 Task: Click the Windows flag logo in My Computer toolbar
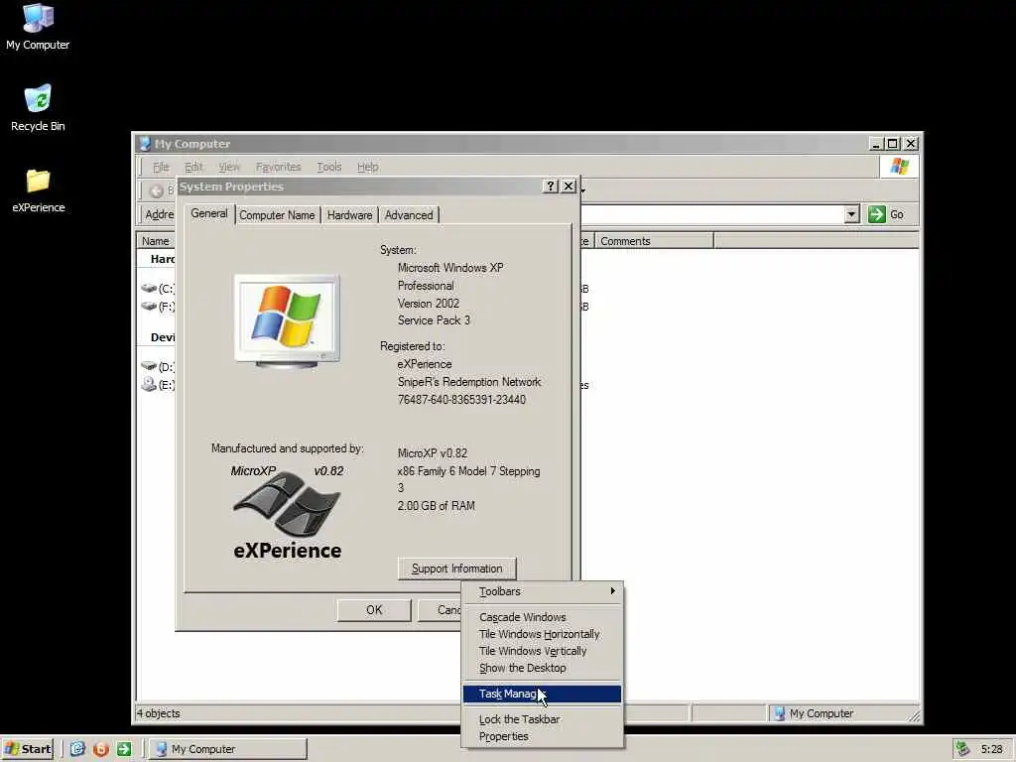pyautogui.click(x=899, y=167)
